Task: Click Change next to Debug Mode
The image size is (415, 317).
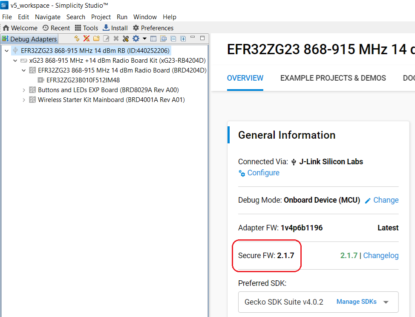Action: tap(386, 200)
